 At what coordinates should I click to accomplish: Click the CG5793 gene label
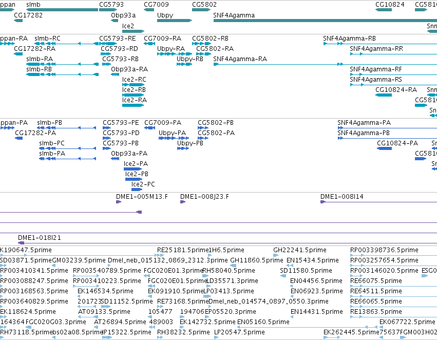point(111,5)
